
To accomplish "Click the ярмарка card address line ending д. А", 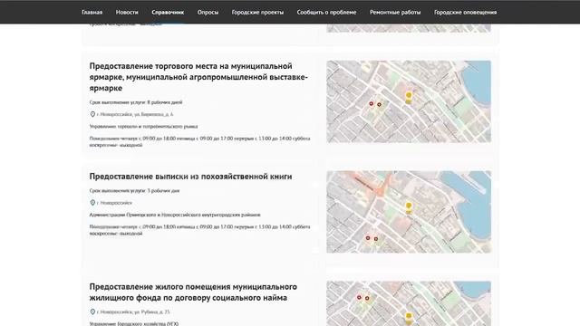I will coord(135,114).
